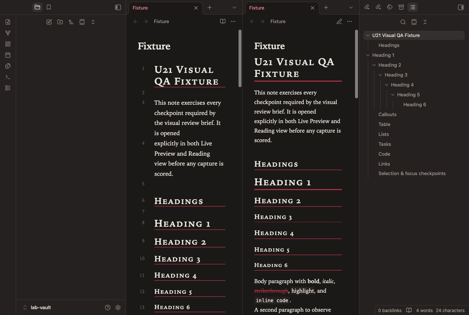The image size is (469, 315).
Task: Create a new folder in the file explorer
Action: [x=60, y=22]
